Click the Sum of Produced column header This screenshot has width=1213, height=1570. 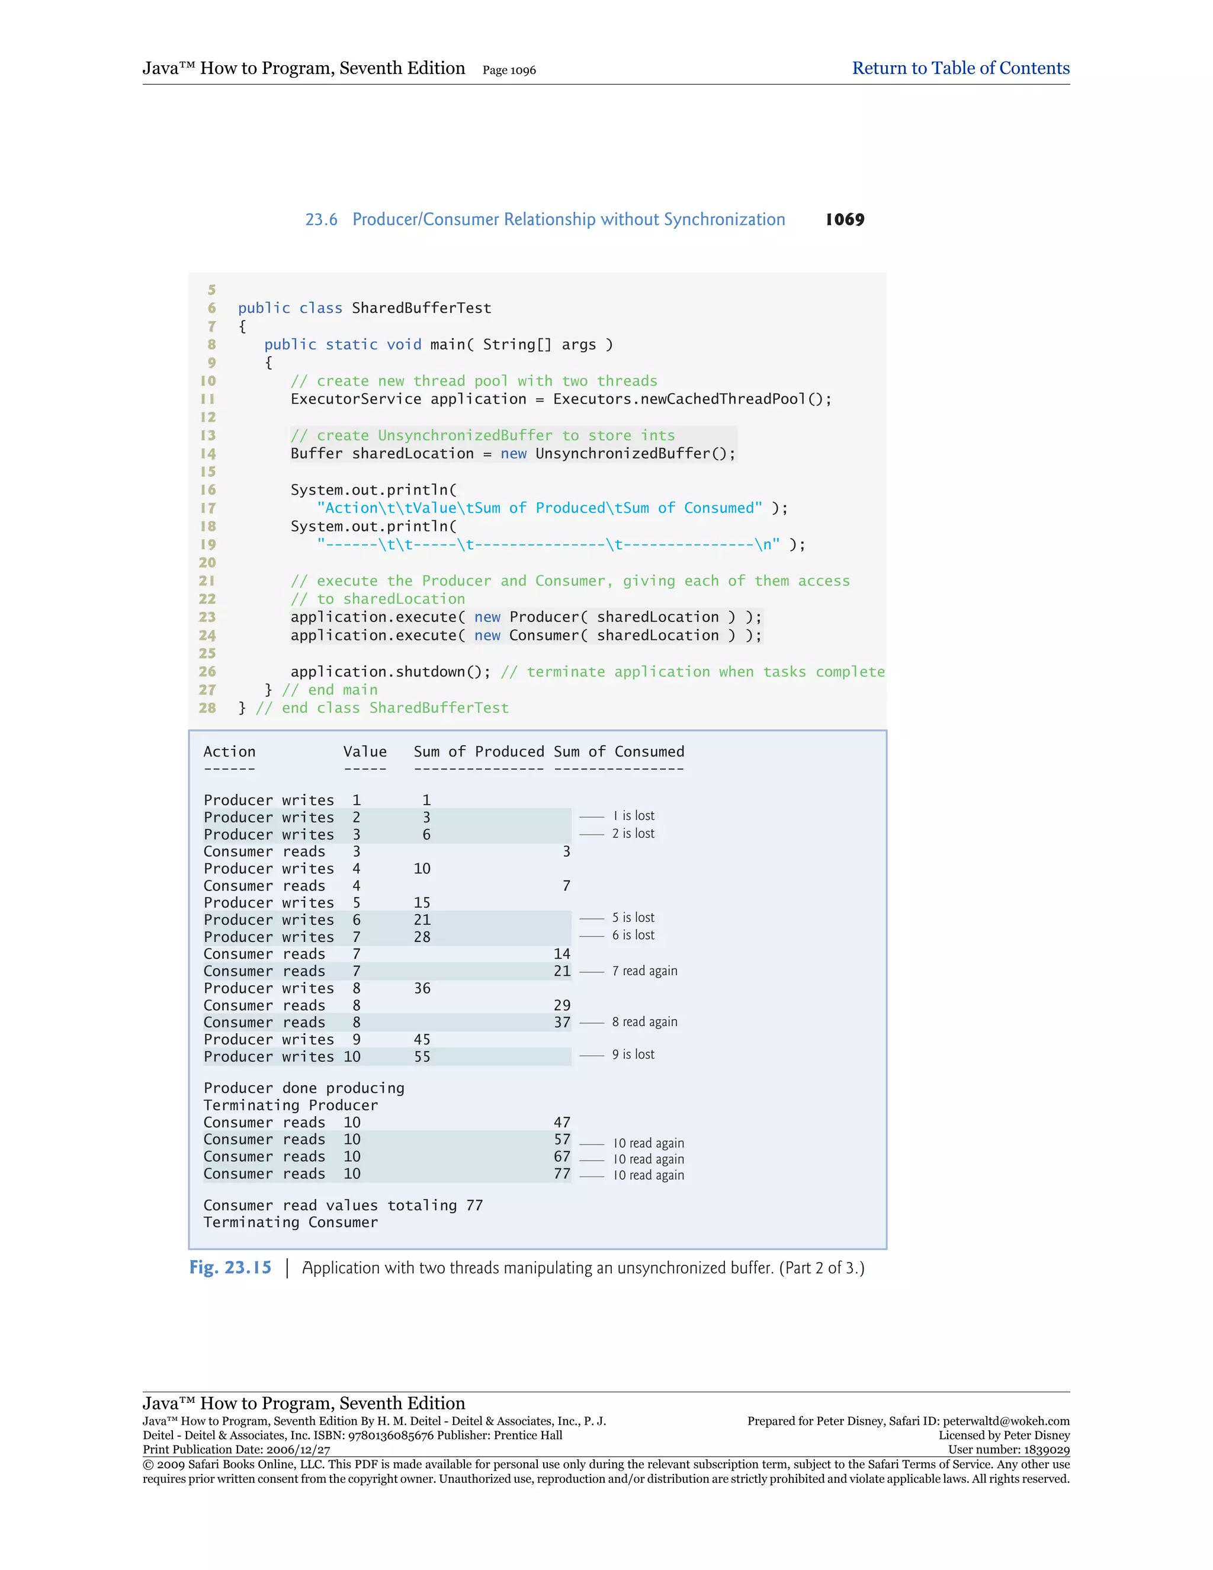pyautogui.click(x=479, y=752)
